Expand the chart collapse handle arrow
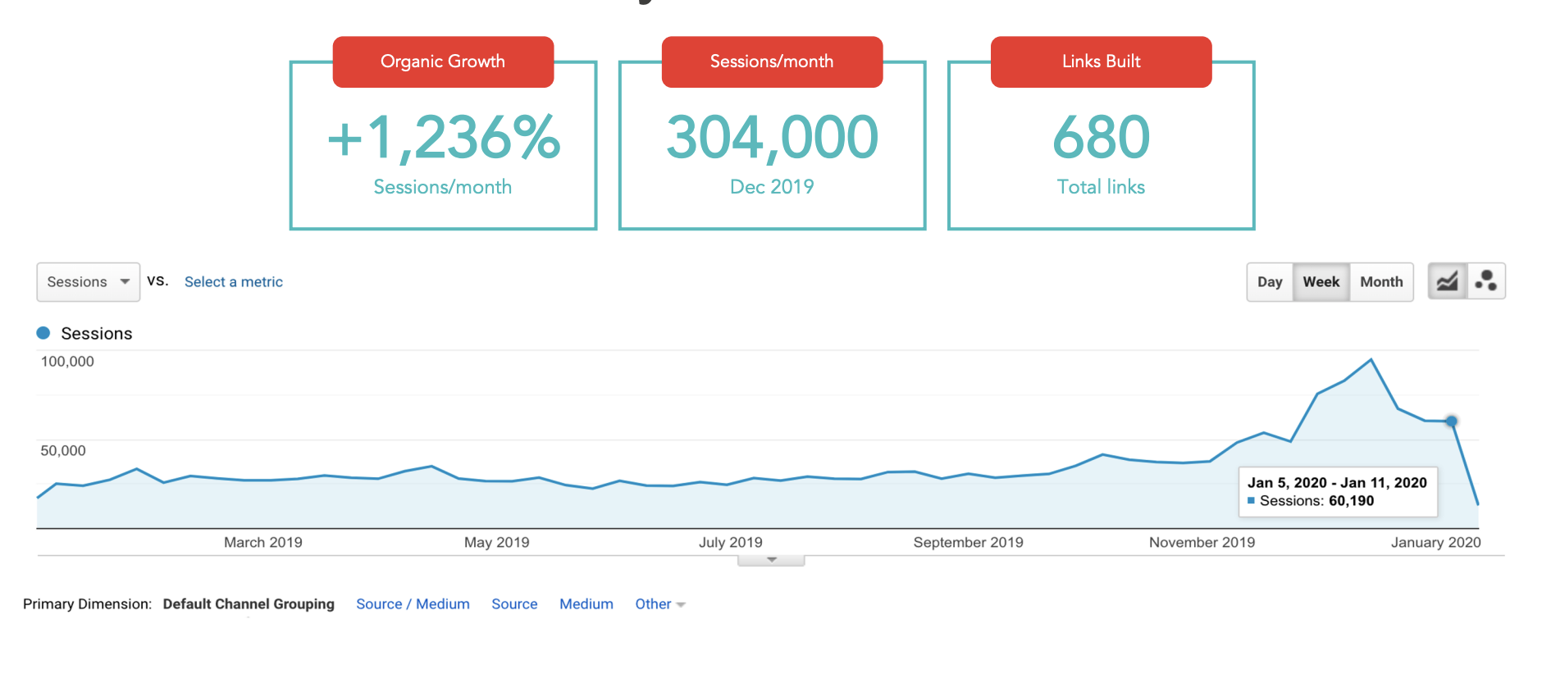This screenshot has height=679, width=1542. (771, 560)
